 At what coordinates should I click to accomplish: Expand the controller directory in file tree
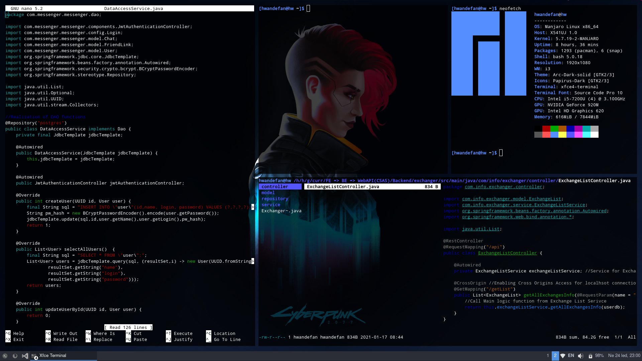274,187
